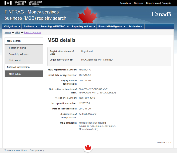This screenshot has width=177, height=153.
Task: Click address line 500-7030 WOODBINE AVE
Action: tap(93, 89)
